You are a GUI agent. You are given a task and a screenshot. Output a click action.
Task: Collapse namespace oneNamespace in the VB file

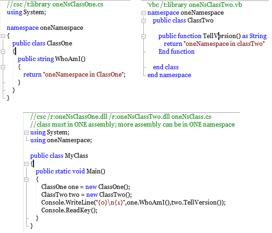[143, 13]
